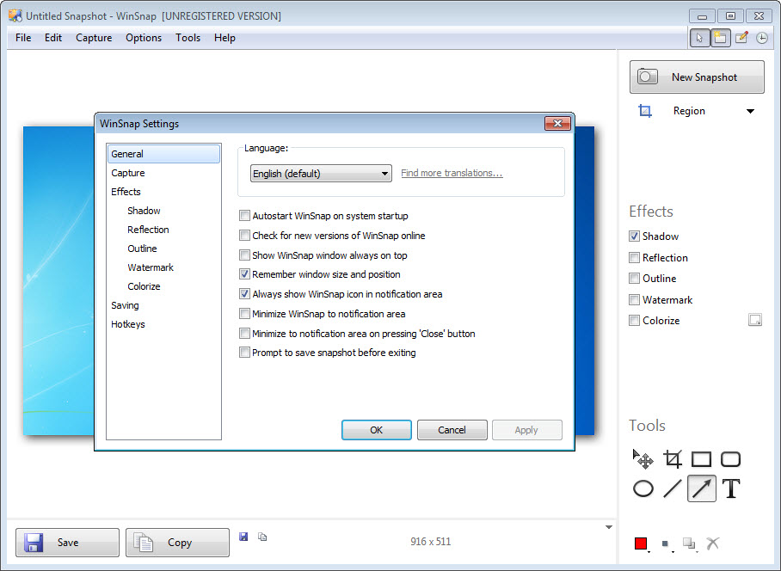Click the New Snapshot button
The width and height of the screenshot is (781, 571).
(697, 77)
